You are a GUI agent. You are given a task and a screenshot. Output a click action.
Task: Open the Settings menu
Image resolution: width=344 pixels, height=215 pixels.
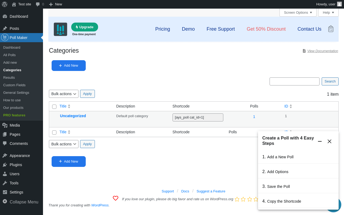point(21,192)
